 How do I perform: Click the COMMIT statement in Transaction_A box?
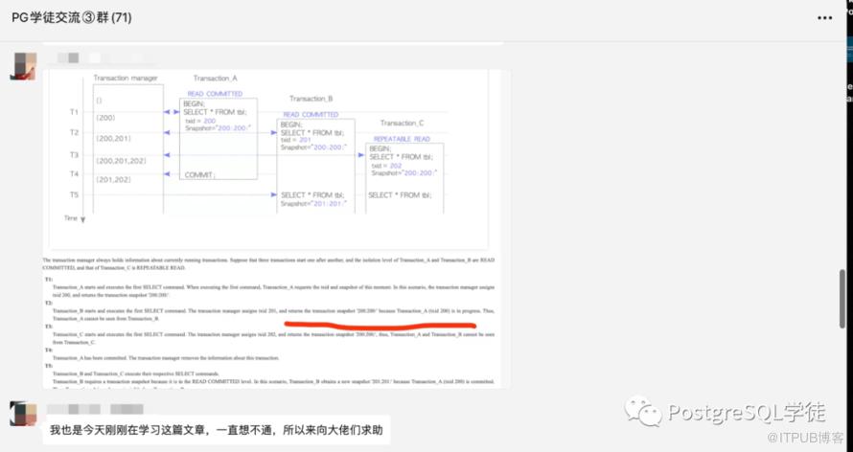pyautogui.click(x=200, y=175)
